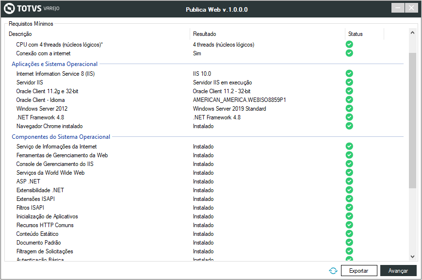Click status check for Conteúdo Estático row
Screen dimensions: 422x280
[349, 234]
